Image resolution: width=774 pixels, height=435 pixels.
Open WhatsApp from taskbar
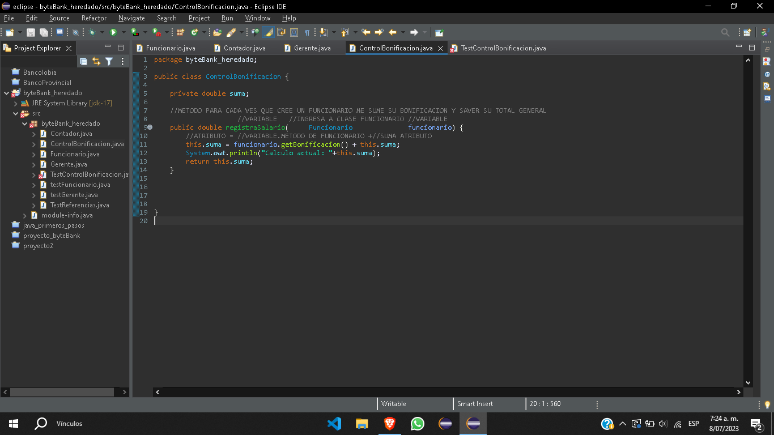coord(418,423)
